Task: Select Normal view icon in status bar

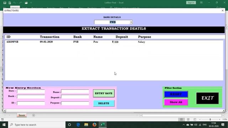Action: (x=181, y=119)
